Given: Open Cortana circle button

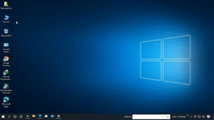Looking at the screenshot, I should point(15,117).
